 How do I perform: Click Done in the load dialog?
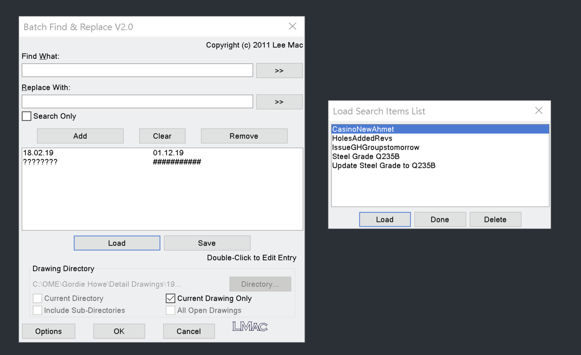pos(440,220)
